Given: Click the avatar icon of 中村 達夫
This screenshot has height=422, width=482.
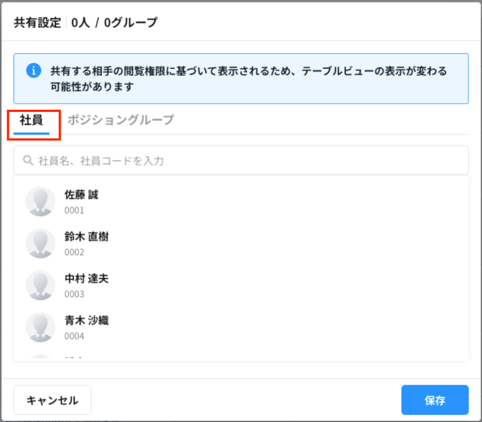Looking at the screenshot, I should pos(40,285).
